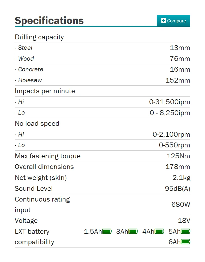This screenshot has width=205, height=262.
Task: Click the 16mm Concrete value
Action: pyautogui.click(x=180, y=69)
